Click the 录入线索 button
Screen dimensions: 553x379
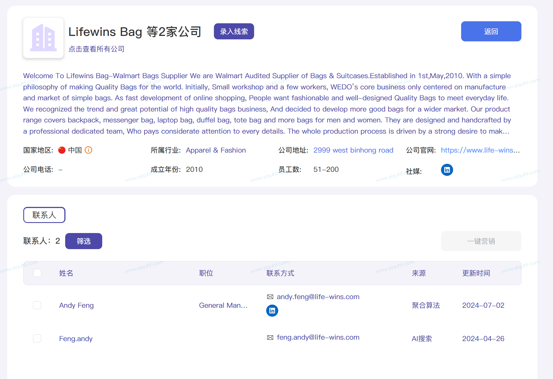pos(234,31)
